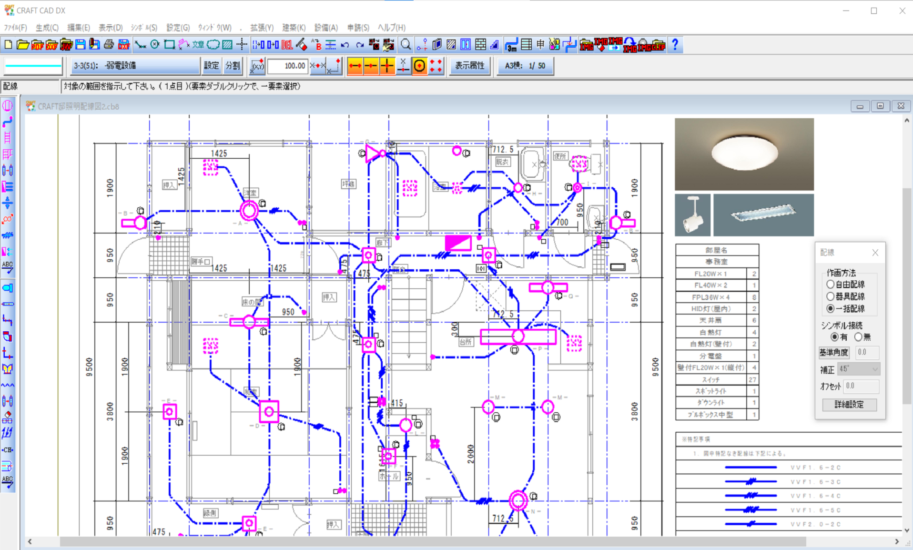The image size is (913, 550).
Task: Click the printer icon
Action: tap(109, 45)
